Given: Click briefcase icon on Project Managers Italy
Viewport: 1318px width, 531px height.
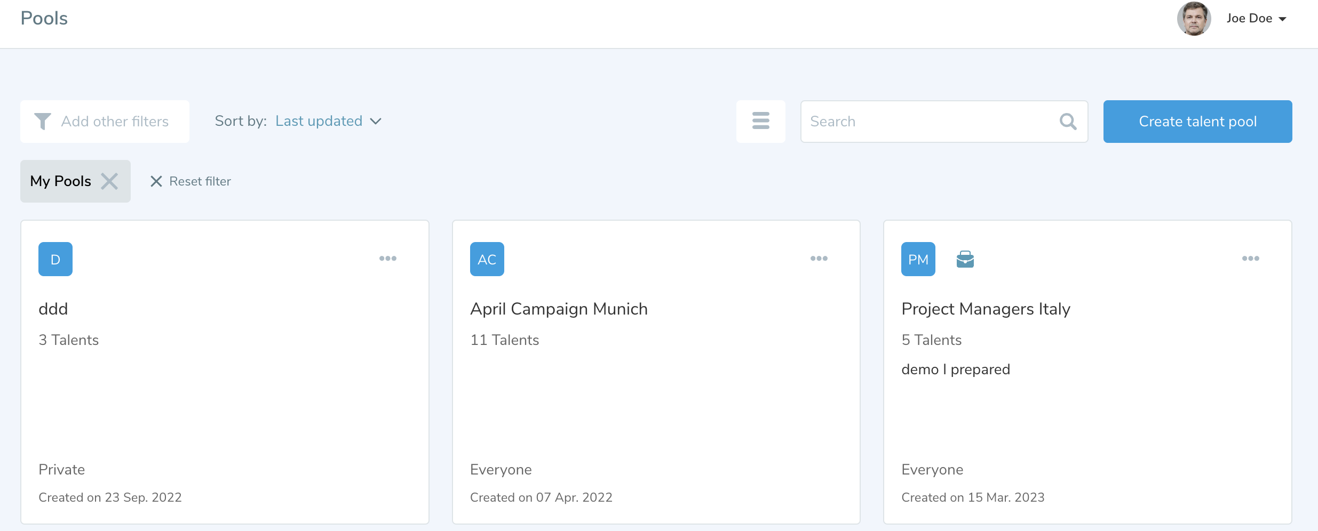Looking at the screenshot, I should click(965, 260).
